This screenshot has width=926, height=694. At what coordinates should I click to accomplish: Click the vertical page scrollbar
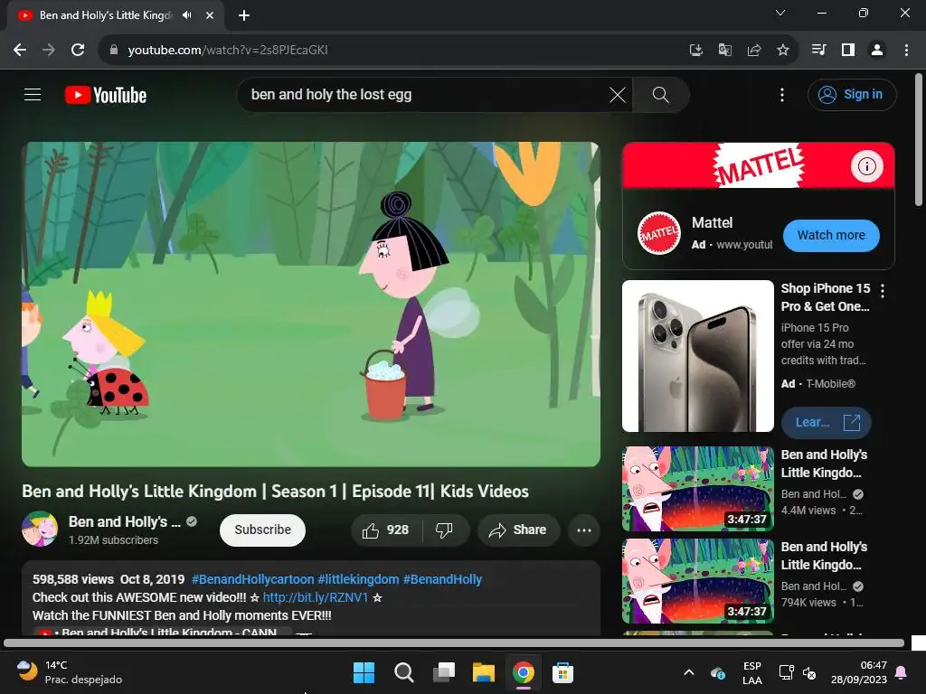[919, 140]
